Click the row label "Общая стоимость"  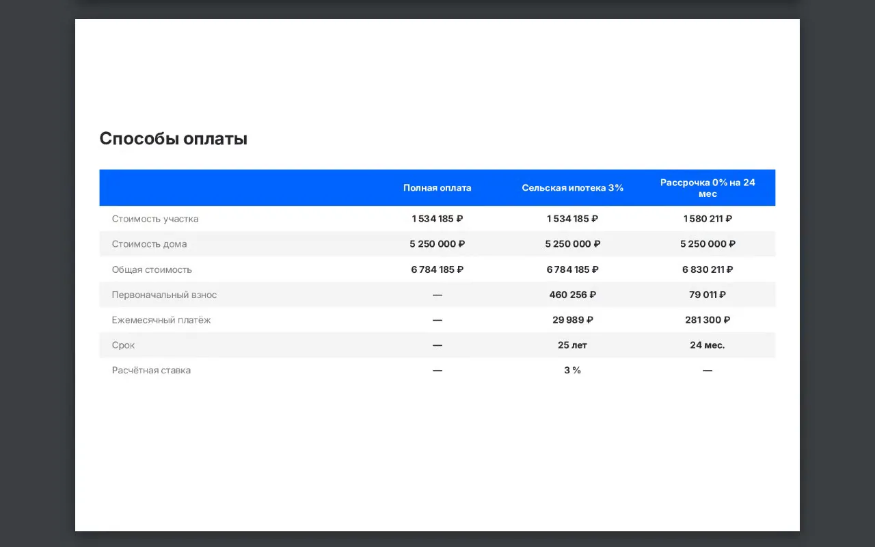tap(152, 269)
